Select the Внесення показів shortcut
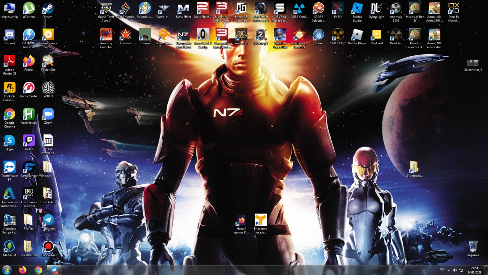The height and width of the screenshot is (275, 488). click(261, 224)
